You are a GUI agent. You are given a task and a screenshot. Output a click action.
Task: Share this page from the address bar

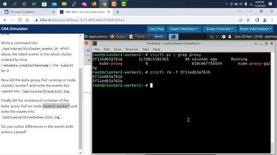pyautogui.click(x=241, y=20)
